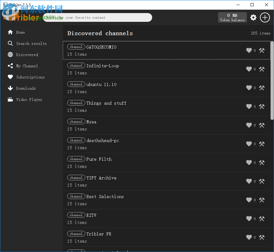Click the tools icon for deathshead-pc

[262, 144]
